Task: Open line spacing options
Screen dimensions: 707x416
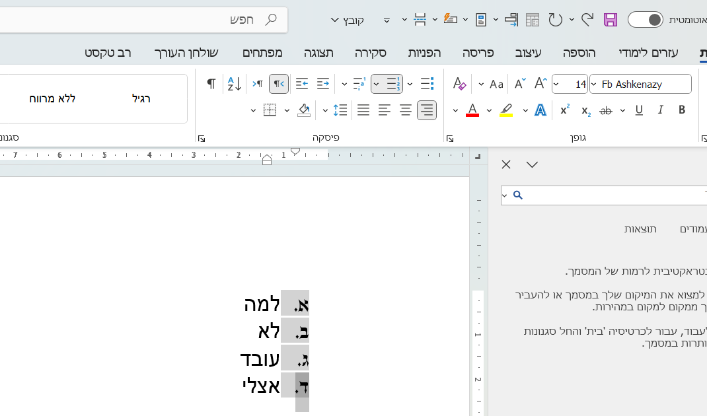Action: click(340, 110)
